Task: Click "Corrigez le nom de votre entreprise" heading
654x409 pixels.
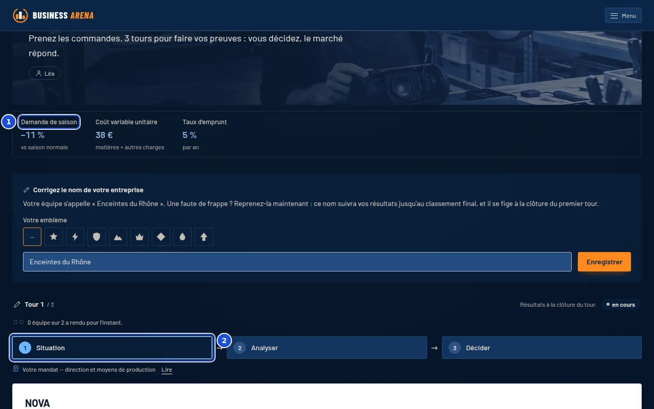Action: click(x=88, y=190)
